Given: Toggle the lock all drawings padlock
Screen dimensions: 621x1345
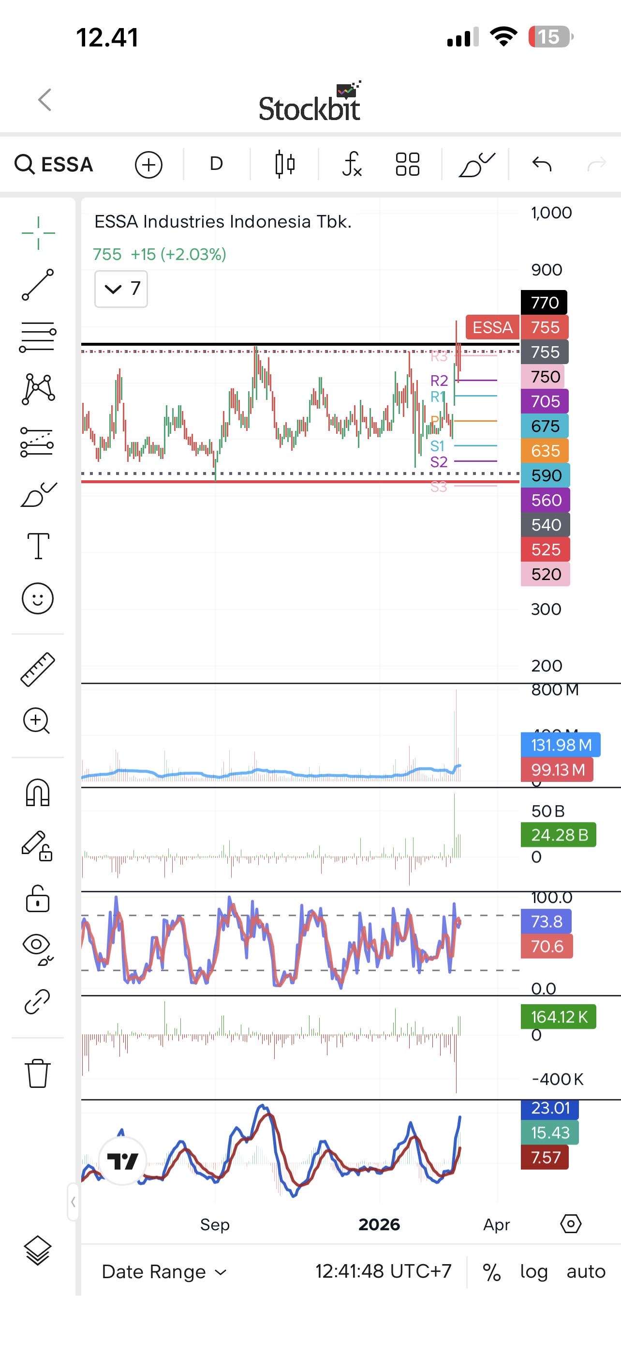Looking at the screenshot, I should (38, 899).
